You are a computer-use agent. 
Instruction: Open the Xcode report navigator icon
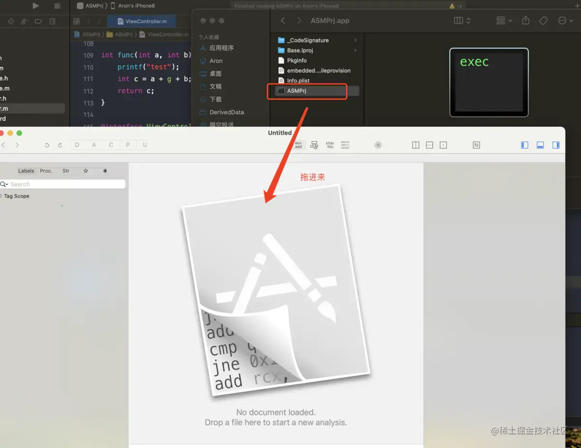coord(52,21)
